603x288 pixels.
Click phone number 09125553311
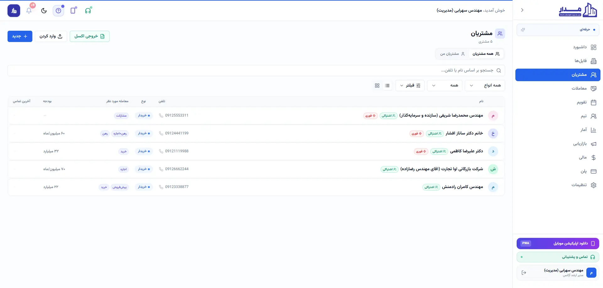click(177, 116)
